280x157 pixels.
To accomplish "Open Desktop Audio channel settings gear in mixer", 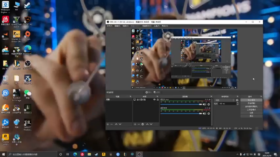I will pos(209,113).
